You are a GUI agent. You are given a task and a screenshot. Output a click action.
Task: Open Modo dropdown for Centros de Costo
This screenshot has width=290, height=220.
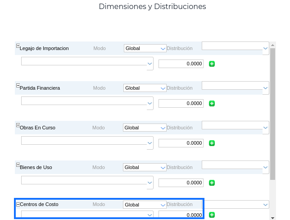(145, 205)
